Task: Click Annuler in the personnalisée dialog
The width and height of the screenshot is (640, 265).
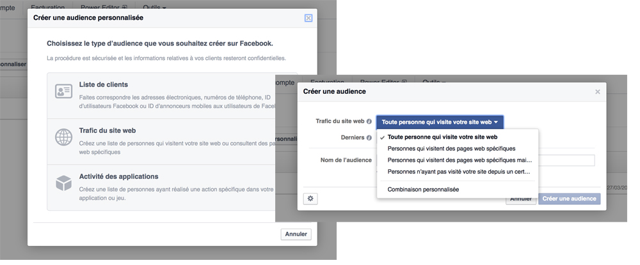Action: 296,234
